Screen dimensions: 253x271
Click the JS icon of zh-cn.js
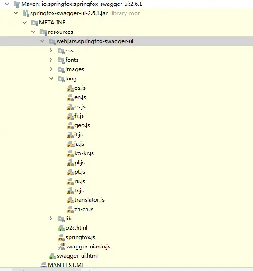click(70, 210)
